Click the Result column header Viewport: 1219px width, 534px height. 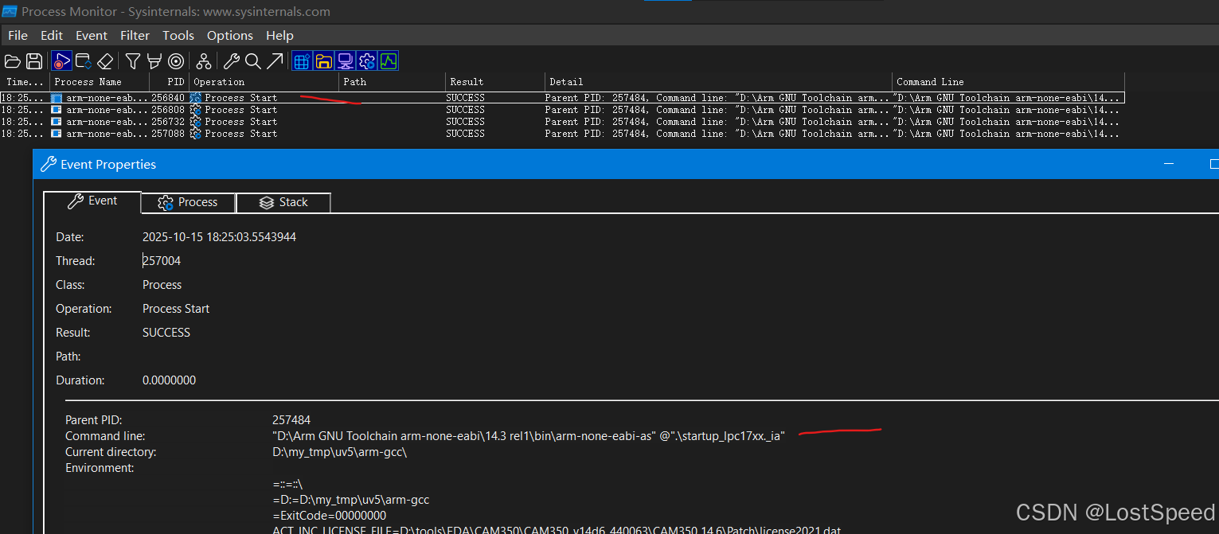(494, 81)
